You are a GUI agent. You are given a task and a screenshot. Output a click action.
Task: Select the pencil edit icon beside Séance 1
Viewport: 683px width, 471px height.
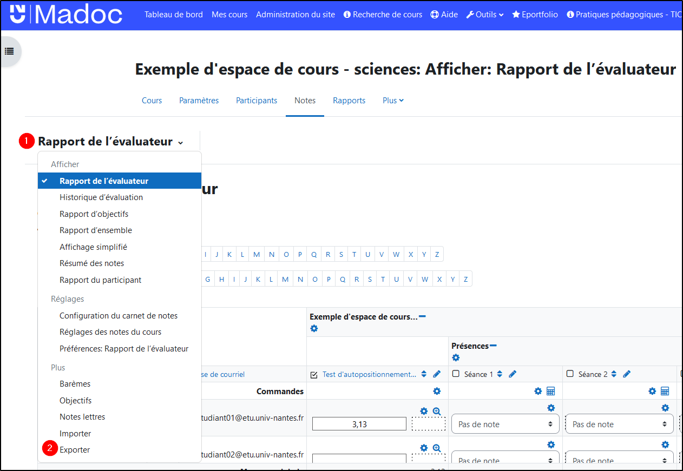tap(512, 374)
